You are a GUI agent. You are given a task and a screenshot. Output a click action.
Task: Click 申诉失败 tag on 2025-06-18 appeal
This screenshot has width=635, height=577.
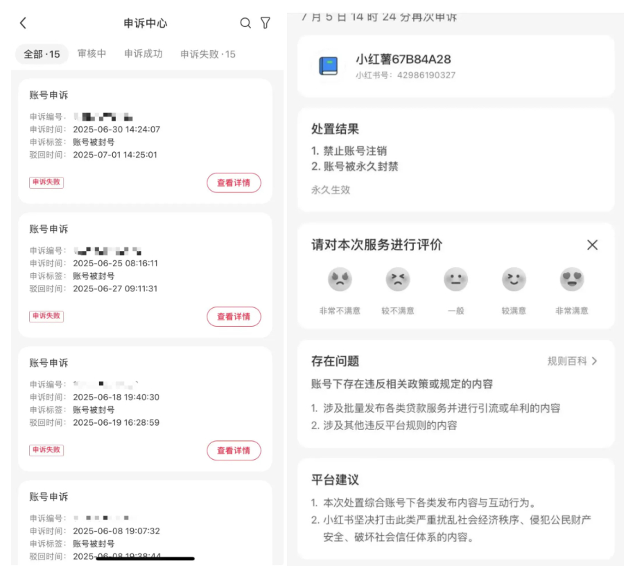[46, 450]
